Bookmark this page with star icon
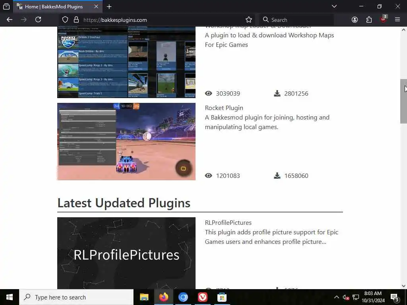 (x=249, y=20)
